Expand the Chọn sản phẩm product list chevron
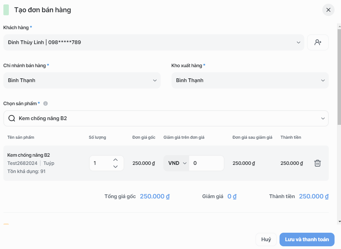This screenshot has height=249, width=341. click(x=322, y=118)
